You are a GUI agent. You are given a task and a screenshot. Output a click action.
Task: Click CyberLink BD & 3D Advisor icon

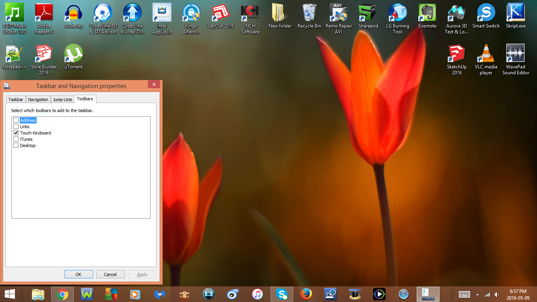point(103,18)
